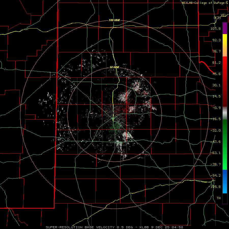Screen dimensions: 229x229
Task: Click the -16.5 legend value
Action: 216,119
